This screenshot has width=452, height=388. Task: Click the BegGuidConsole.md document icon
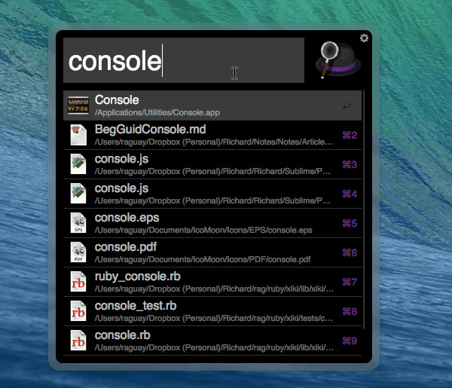pyautogui.click(x=78, y=135)
